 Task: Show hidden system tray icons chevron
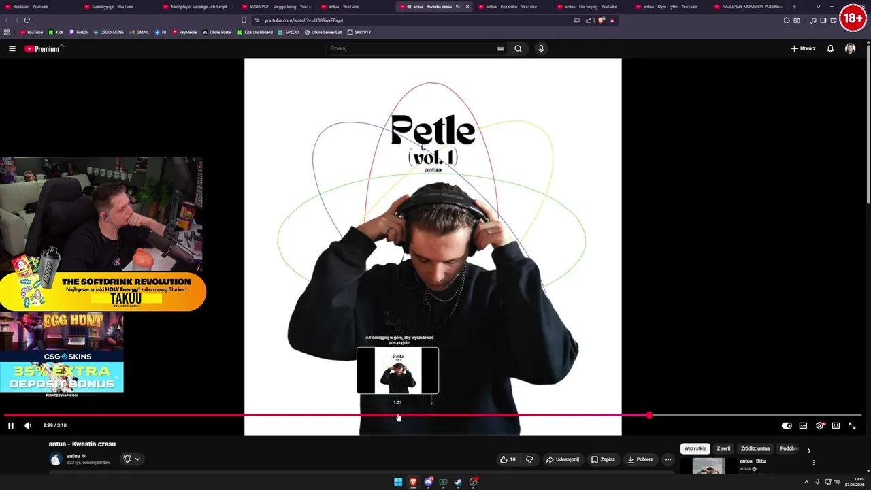(807, 482)
